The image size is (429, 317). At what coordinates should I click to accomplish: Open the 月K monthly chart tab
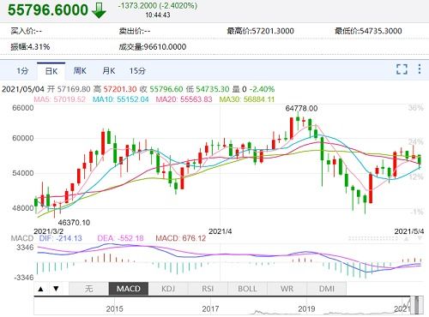click(x=109, y=71)
